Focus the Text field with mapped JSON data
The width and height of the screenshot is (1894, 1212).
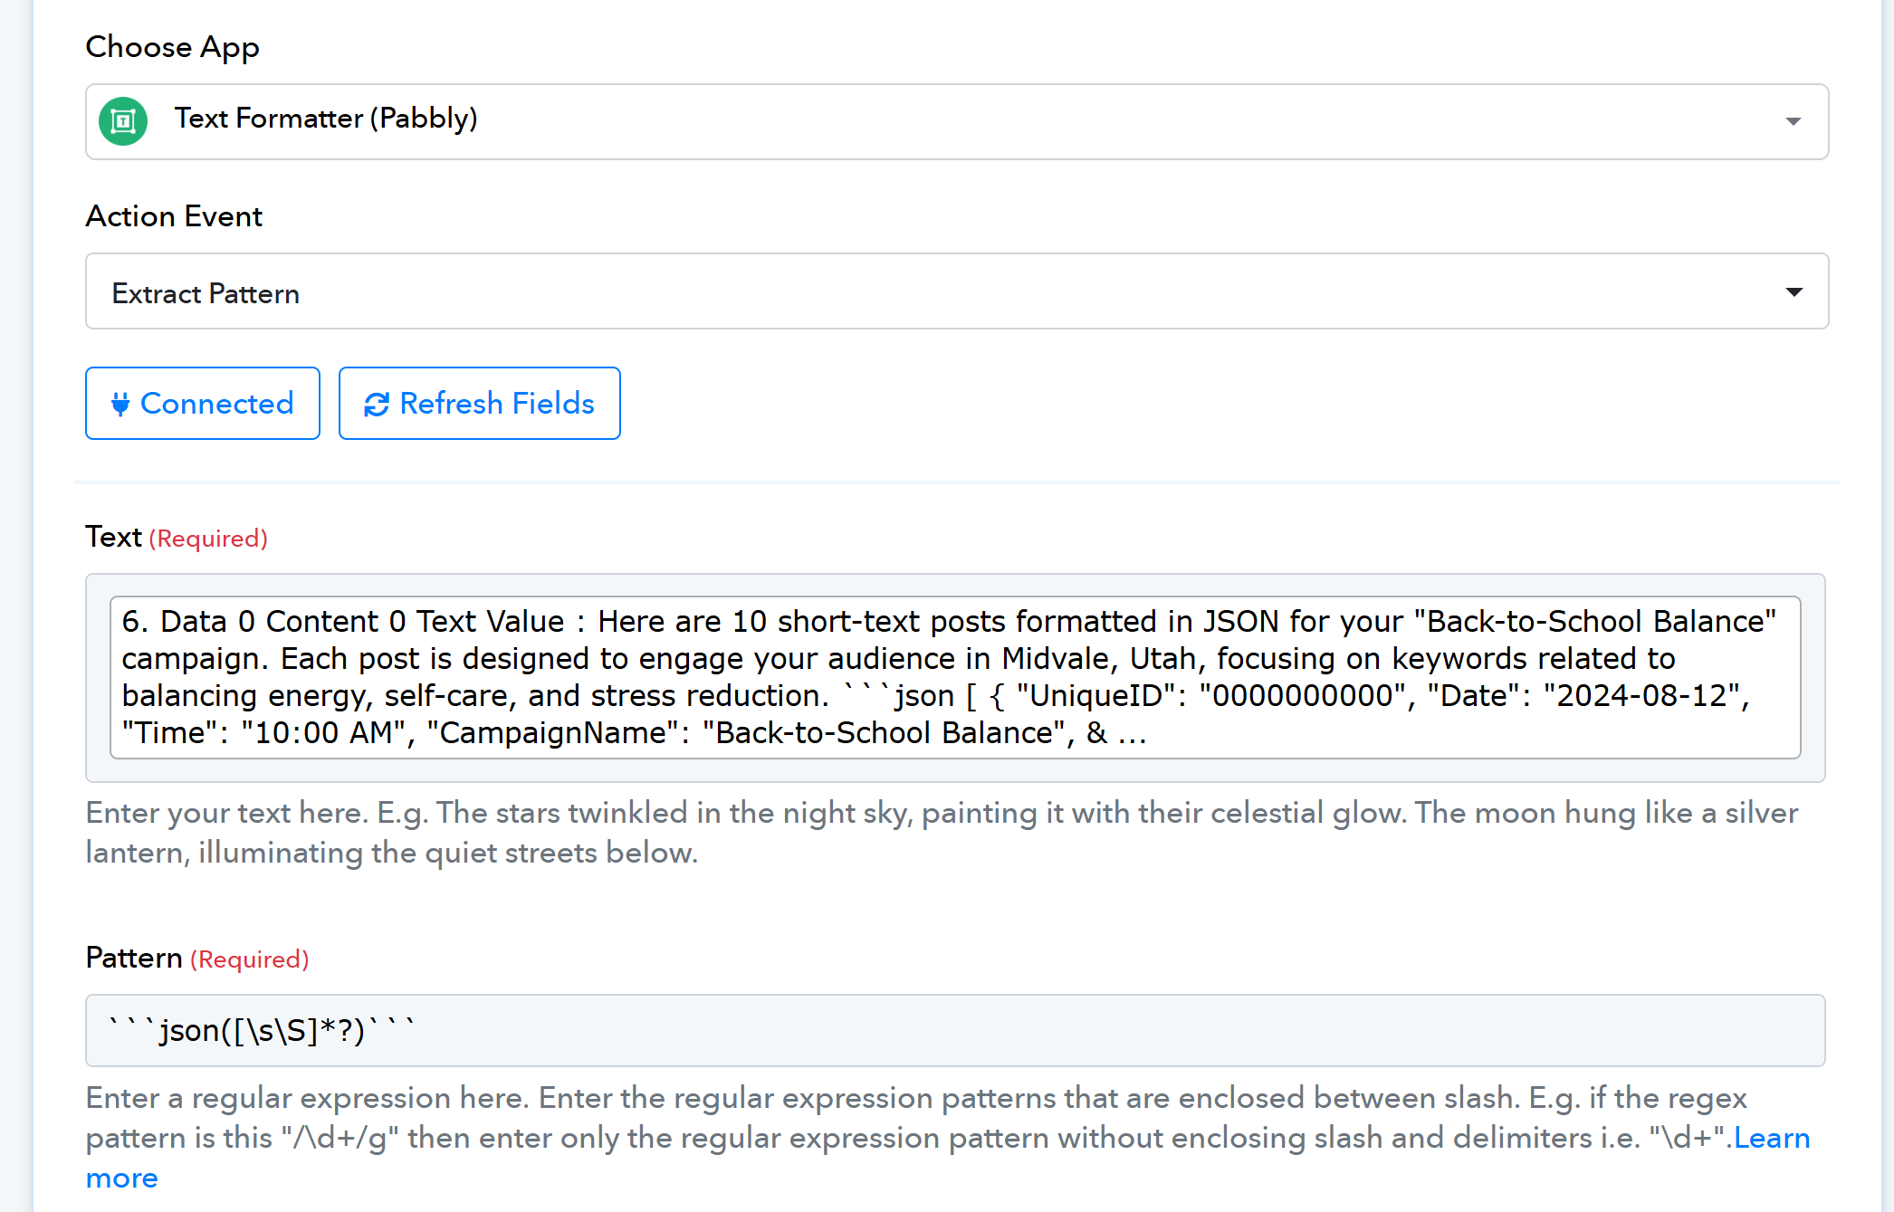click(x=955, y=677)
